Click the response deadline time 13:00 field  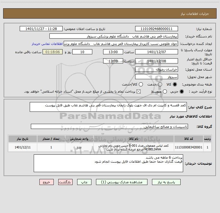[113, 52]
